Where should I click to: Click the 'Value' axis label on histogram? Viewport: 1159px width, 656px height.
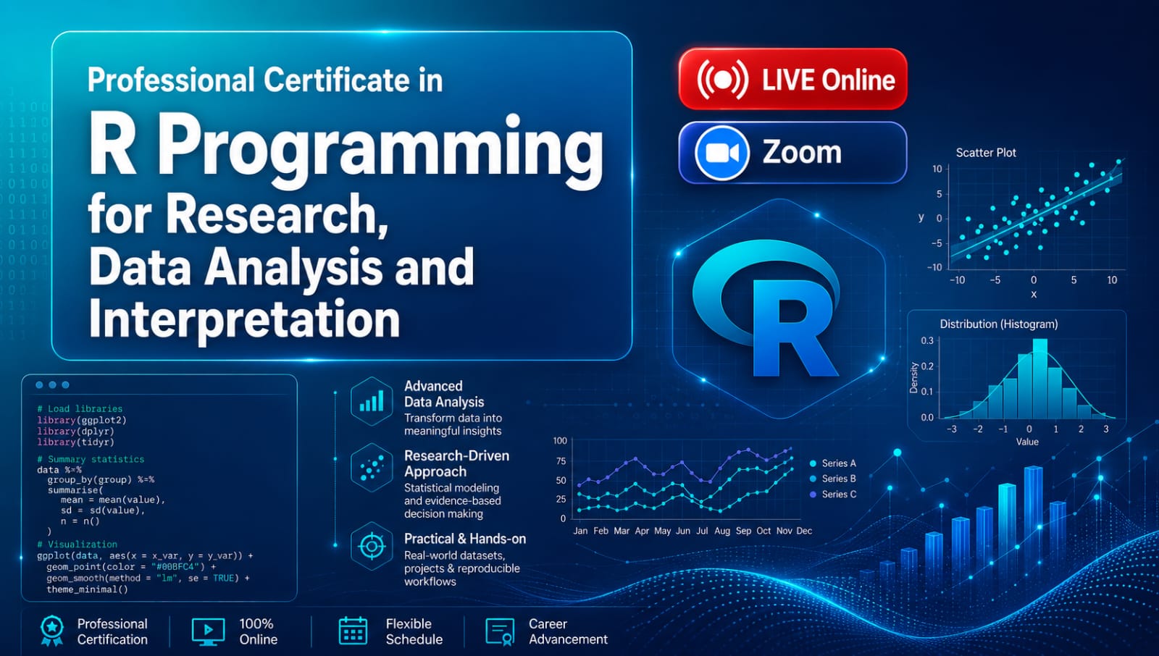(1027, 442)
